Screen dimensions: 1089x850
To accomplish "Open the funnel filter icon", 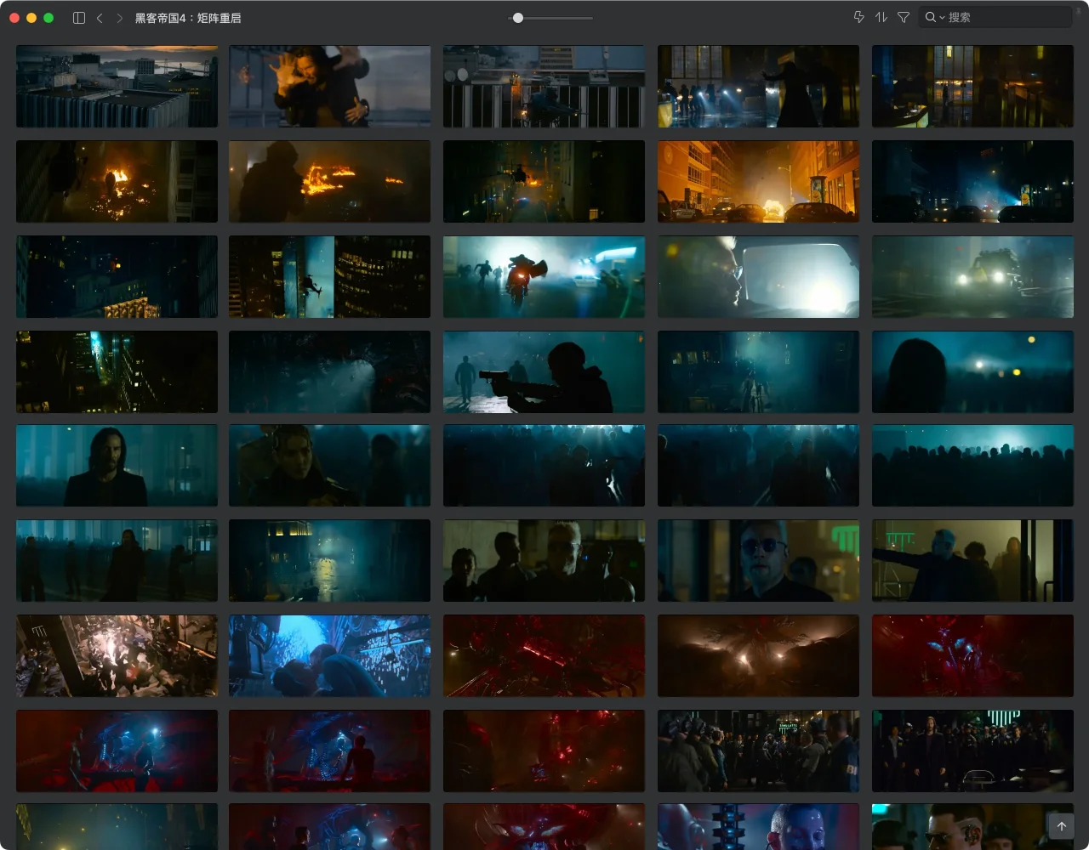I will (904, 17).
